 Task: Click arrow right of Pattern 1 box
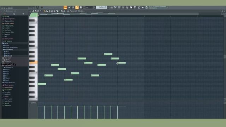pos(108,7)
